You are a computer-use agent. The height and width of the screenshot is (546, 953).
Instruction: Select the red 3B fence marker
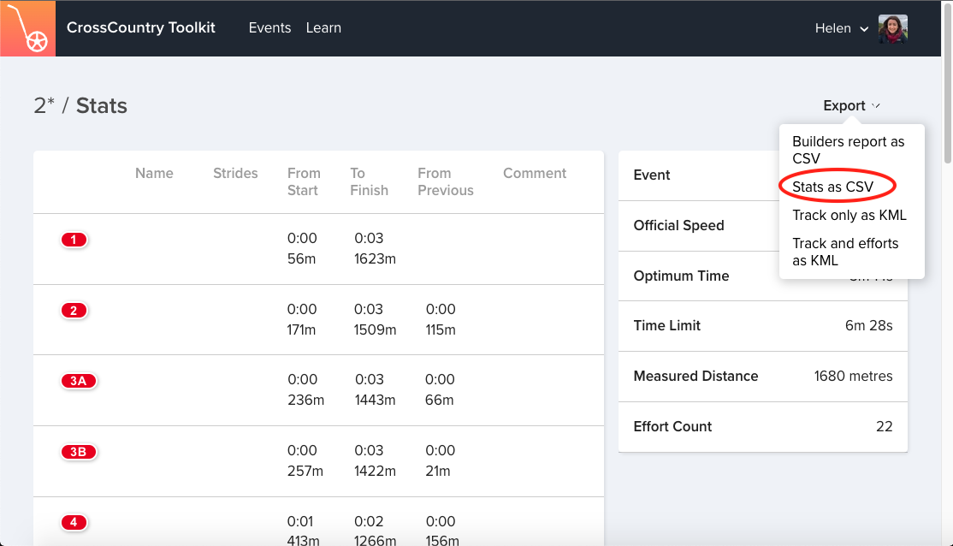(79, 452)
